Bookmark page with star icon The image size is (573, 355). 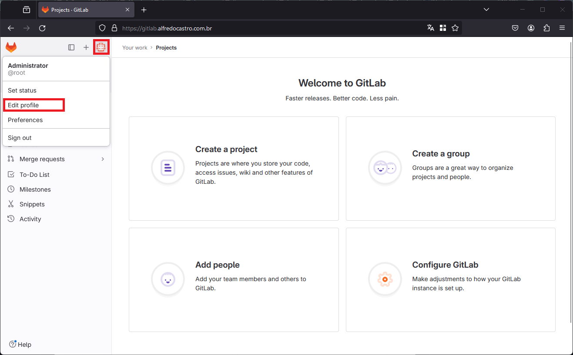click(x=455, y=28)
